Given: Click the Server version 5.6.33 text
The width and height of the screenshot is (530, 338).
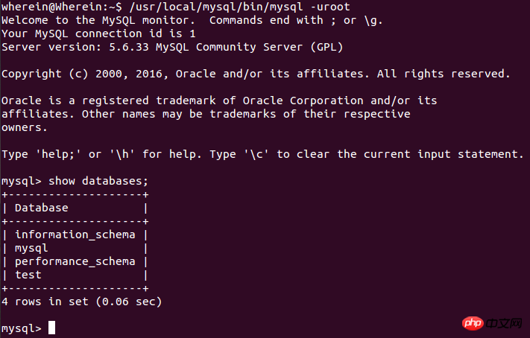Looking at the screenshot, I should (75, 47).
